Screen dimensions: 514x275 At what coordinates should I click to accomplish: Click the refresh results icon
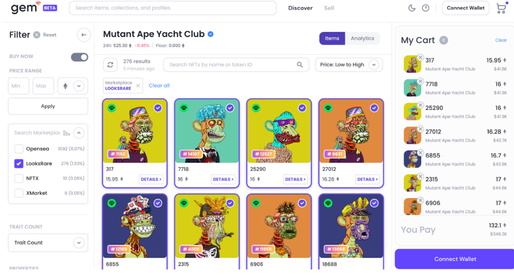110,64
